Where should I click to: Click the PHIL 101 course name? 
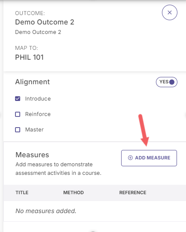tap(29, 57)
